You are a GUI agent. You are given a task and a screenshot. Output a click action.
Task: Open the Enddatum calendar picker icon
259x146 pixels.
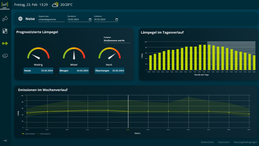[x=117, y=20]
